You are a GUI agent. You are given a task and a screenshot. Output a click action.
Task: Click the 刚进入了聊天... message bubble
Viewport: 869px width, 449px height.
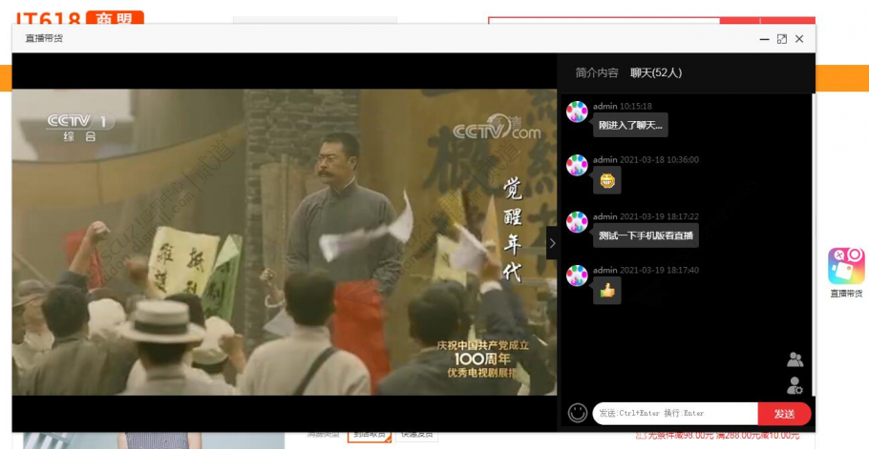pos(630,125)
